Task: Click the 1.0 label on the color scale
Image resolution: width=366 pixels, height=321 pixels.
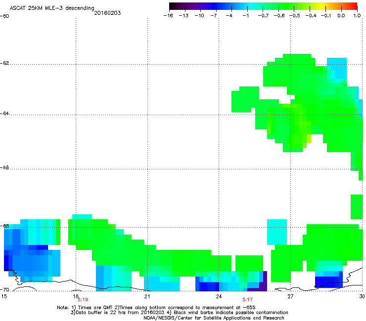Action: pyautogui.click(x=357, y=16)
